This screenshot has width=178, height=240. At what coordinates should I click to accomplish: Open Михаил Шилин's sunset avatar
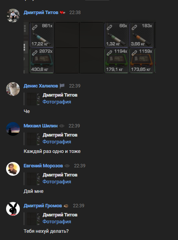[x=13, y=129]
